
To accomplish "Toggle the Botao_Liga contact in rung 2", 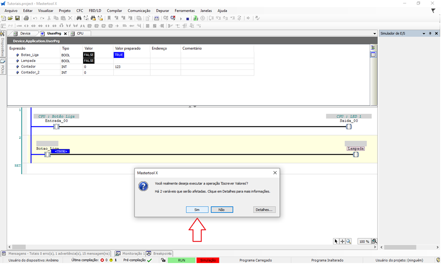I will pos(47,155).
